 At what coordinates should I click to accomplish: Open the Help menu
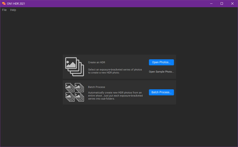pyautogui.click(x=13, y=10)
